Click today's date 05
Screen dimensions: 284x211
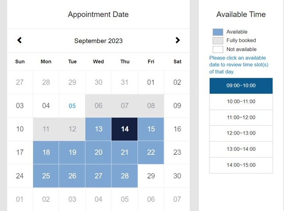pyautogui.click(x=72, y=106)
